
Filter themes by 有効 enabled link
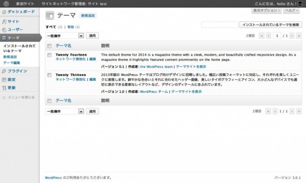pyautogui.click(x=70, y=27)
